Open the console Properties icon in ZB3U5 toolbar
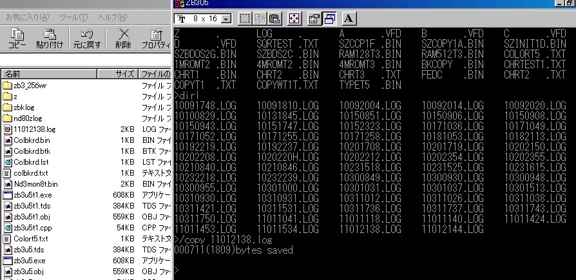Screen dimensions: 576x280 [x=314, y=19]
